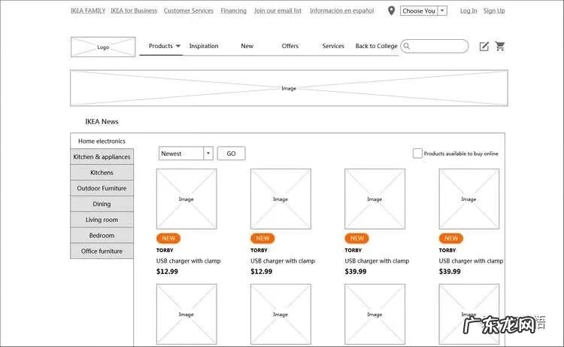Viewport: 564px width, 347px height.
Task: Click the edit list icon beside cart
Action: pyautogui.click(x=484, y=46)
